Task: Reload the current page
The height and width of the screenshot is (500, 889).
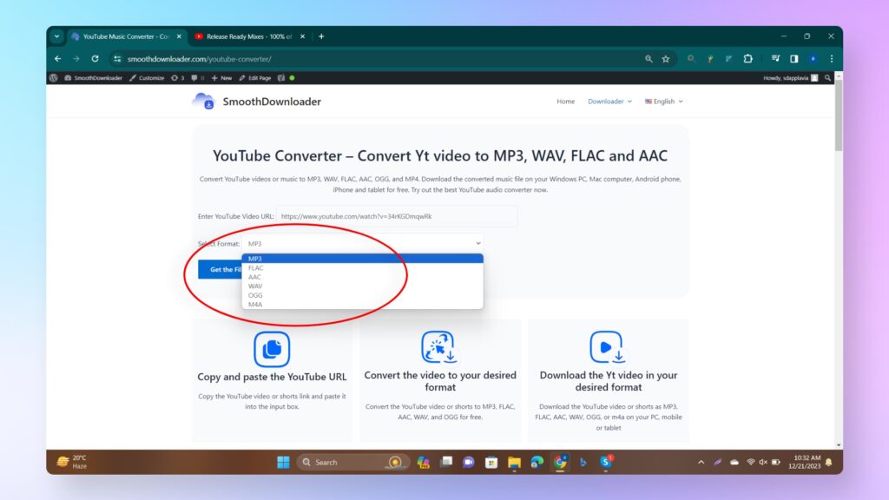Action: (95, 59)
